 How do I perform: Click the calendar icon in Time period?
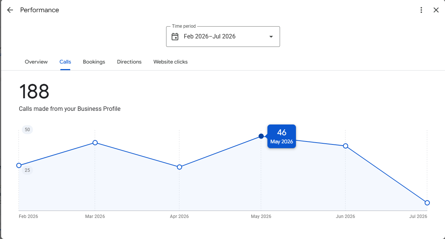click(175, 37)
